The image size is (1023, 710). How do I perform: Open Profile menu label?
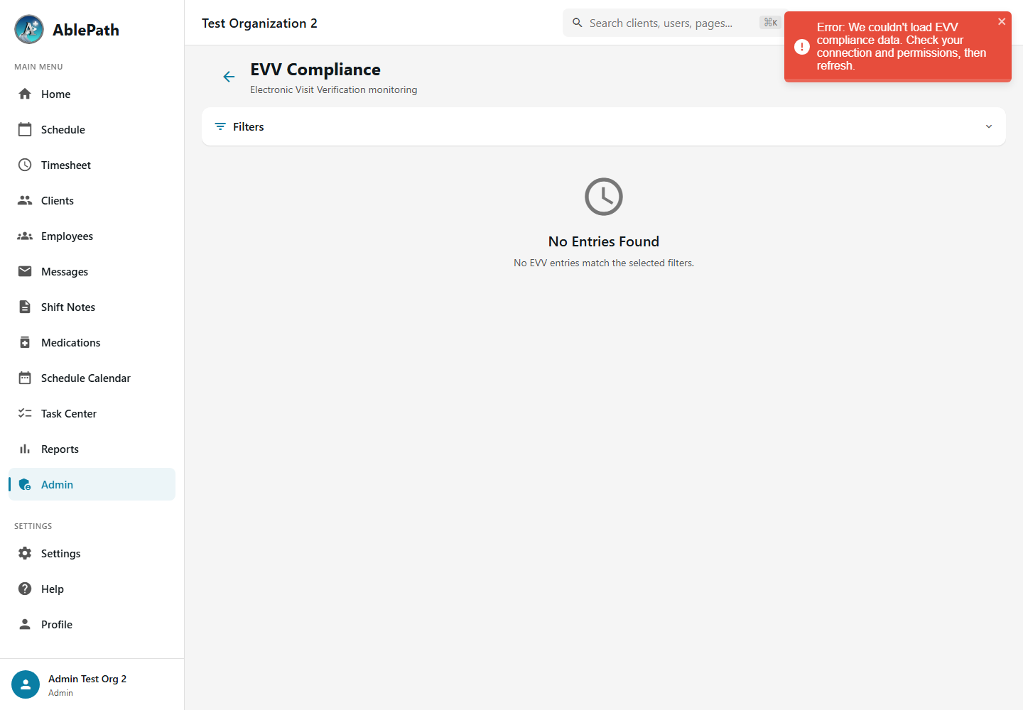point(57,624)
